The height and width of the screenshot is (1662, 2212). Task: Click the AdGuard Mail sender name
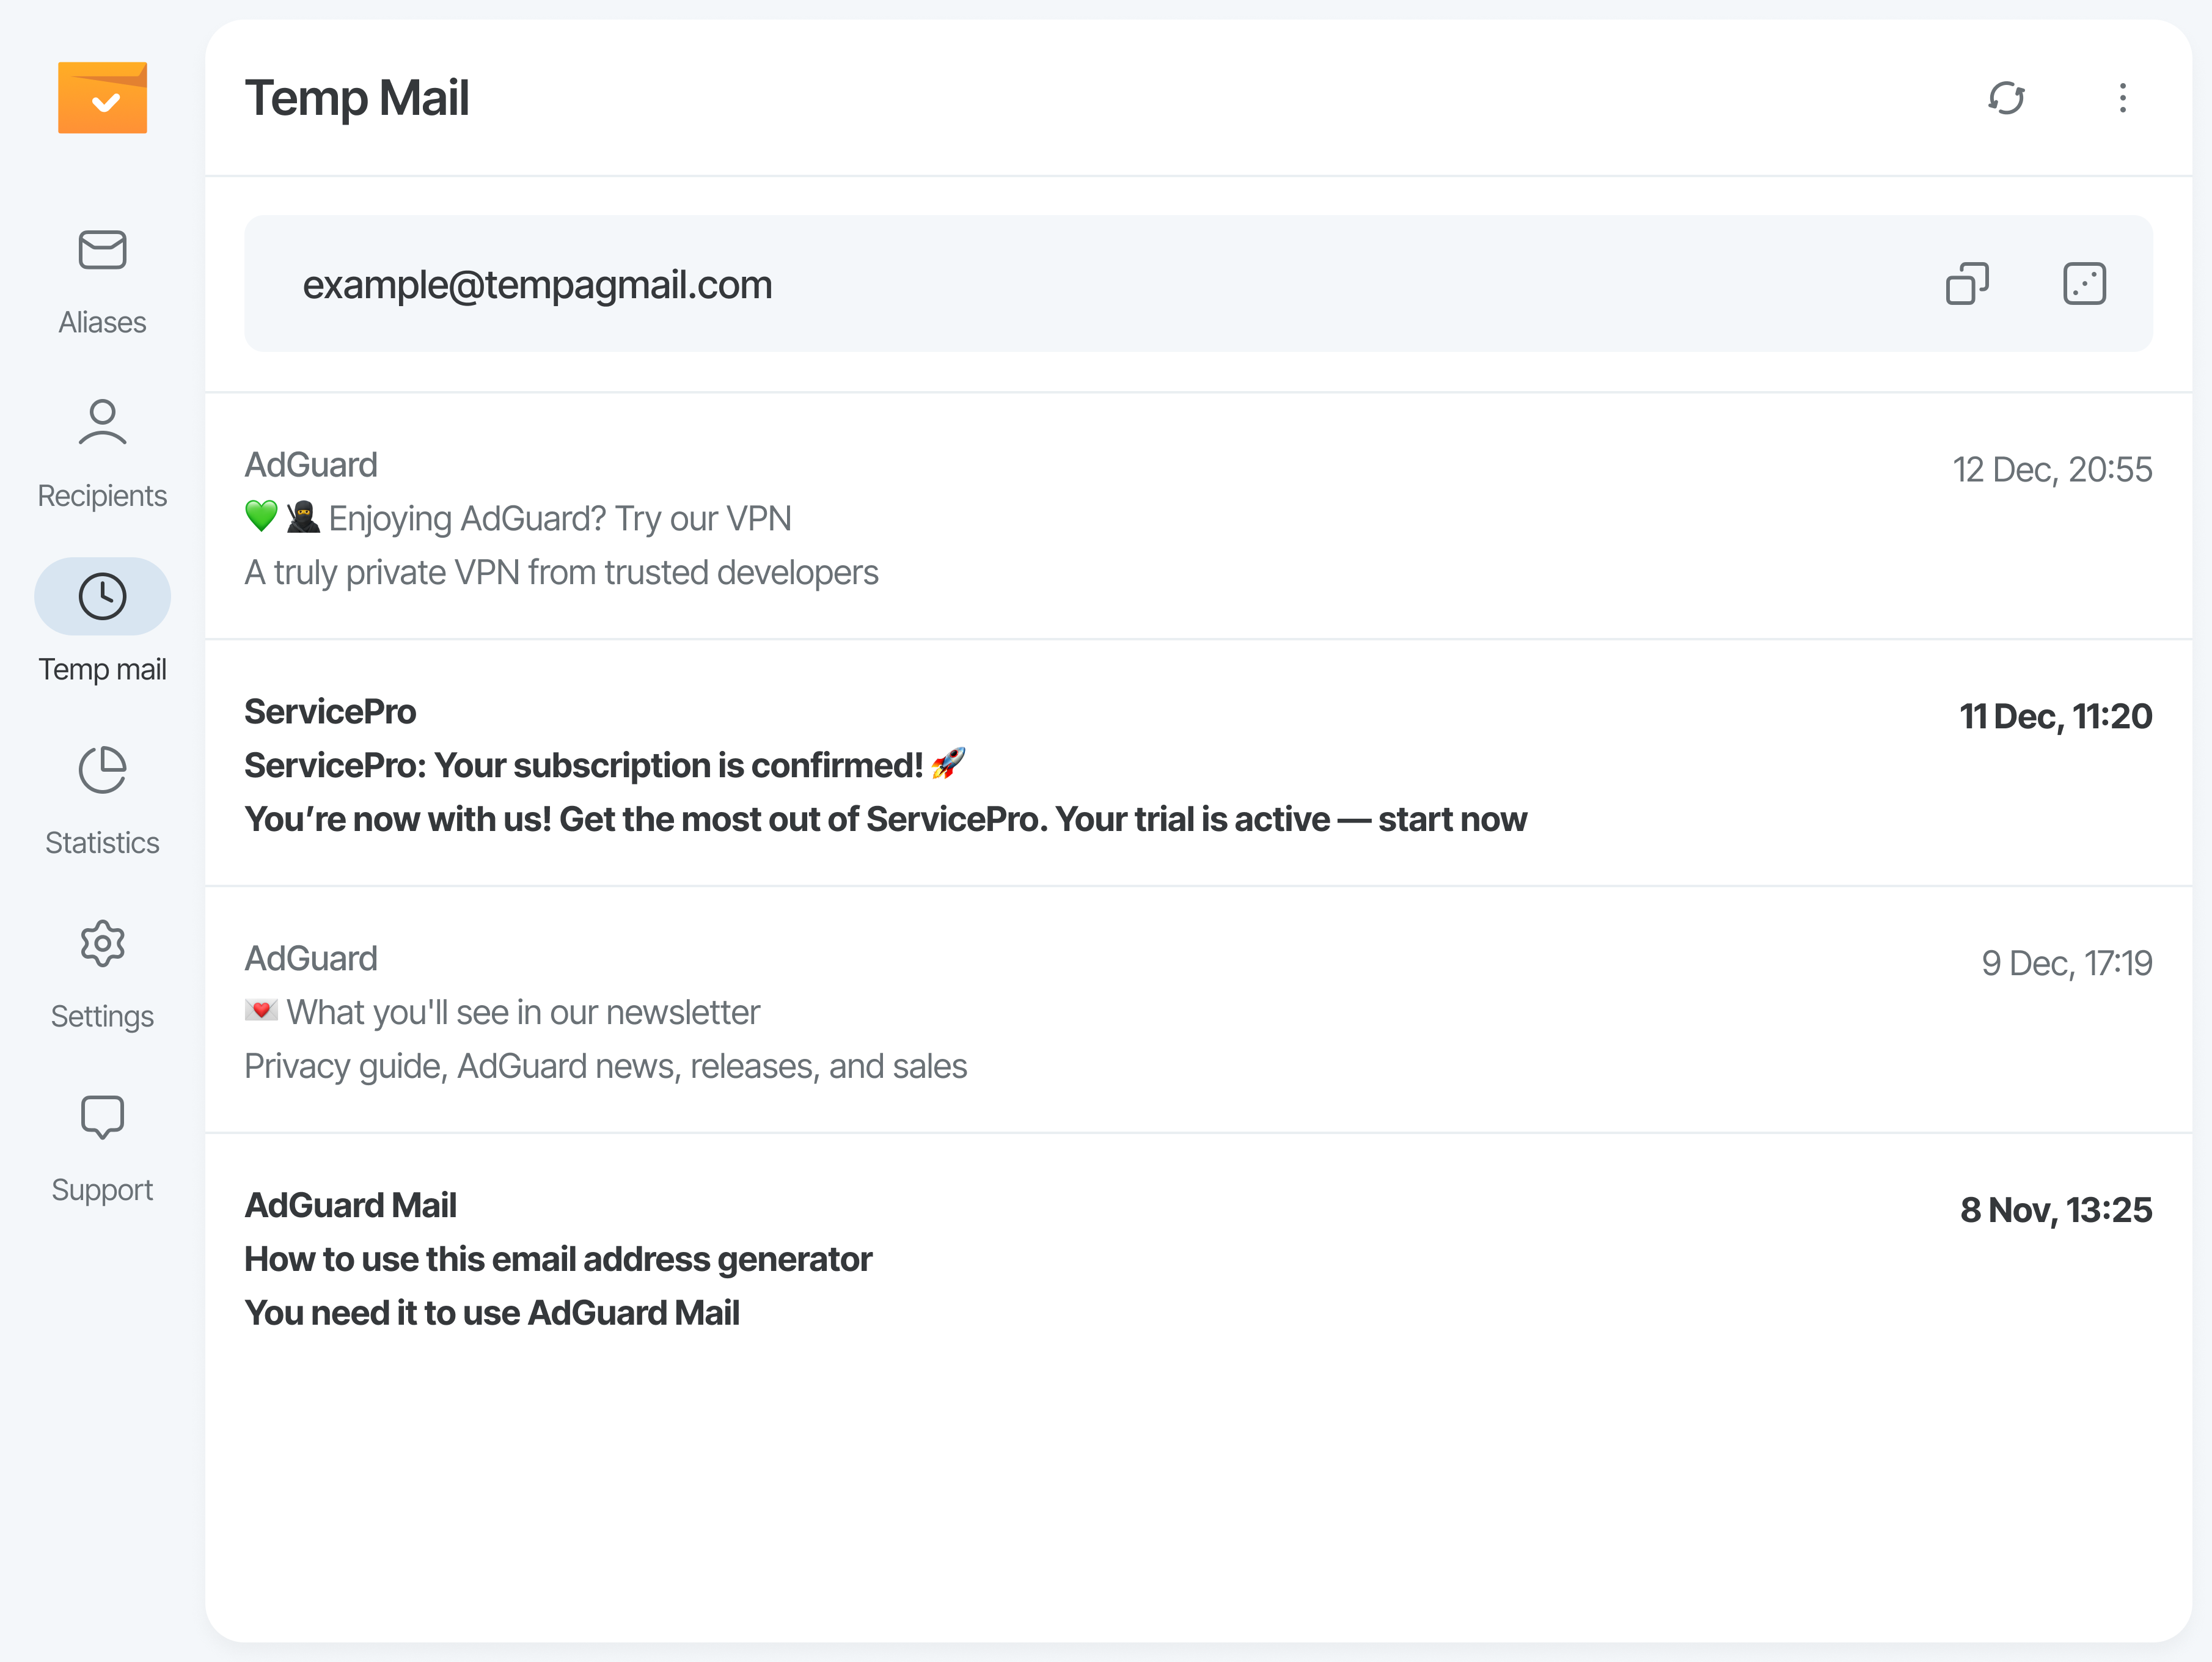[350, 1205]
